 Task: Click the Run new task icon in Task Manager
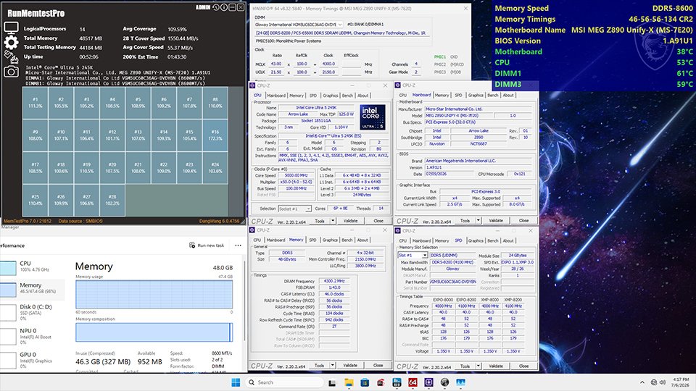point(192,245)
